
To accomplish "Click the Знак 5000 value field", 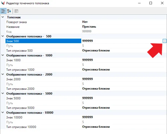I will tap(120, 98).
